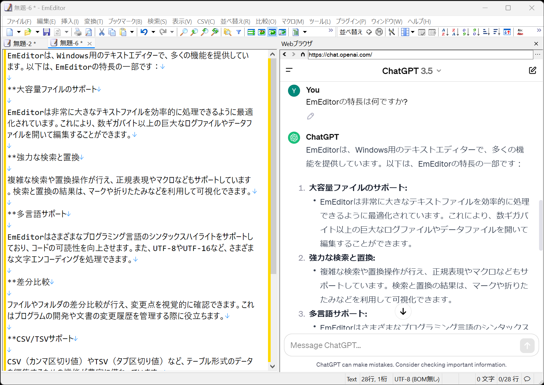
Task: Click the Delete Duplicate Lines Abc icon
Action: tap(520, 32)
